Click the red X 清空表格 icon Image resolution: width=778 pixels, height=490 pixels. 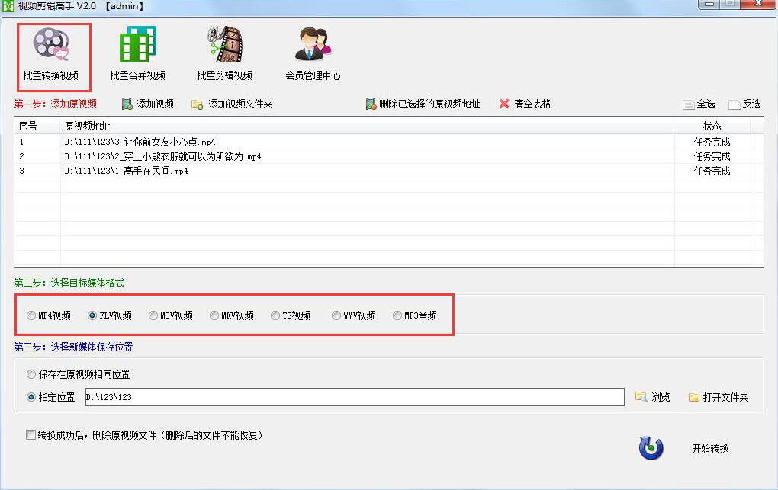(504, 104)
